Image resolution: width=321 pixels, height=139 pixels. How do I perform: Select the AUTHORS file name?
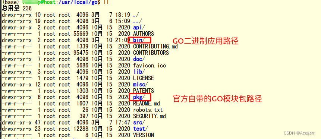(144, 34)
